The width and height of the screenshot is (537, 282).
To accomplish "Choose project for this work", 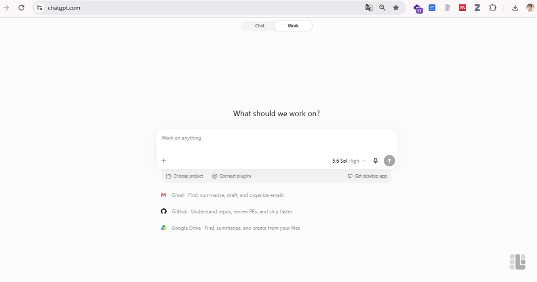I will [x=185, y=176].
